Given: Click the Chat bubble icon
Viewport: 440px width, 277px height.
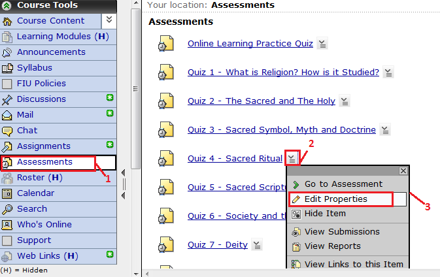Looking at the screenshot, I should pyautogui.click(x=7, y=131).
